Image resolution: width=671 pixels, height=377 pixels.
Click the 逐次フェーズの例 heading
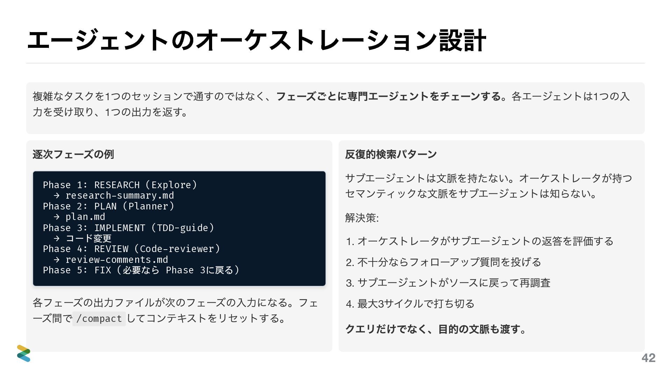73,154
